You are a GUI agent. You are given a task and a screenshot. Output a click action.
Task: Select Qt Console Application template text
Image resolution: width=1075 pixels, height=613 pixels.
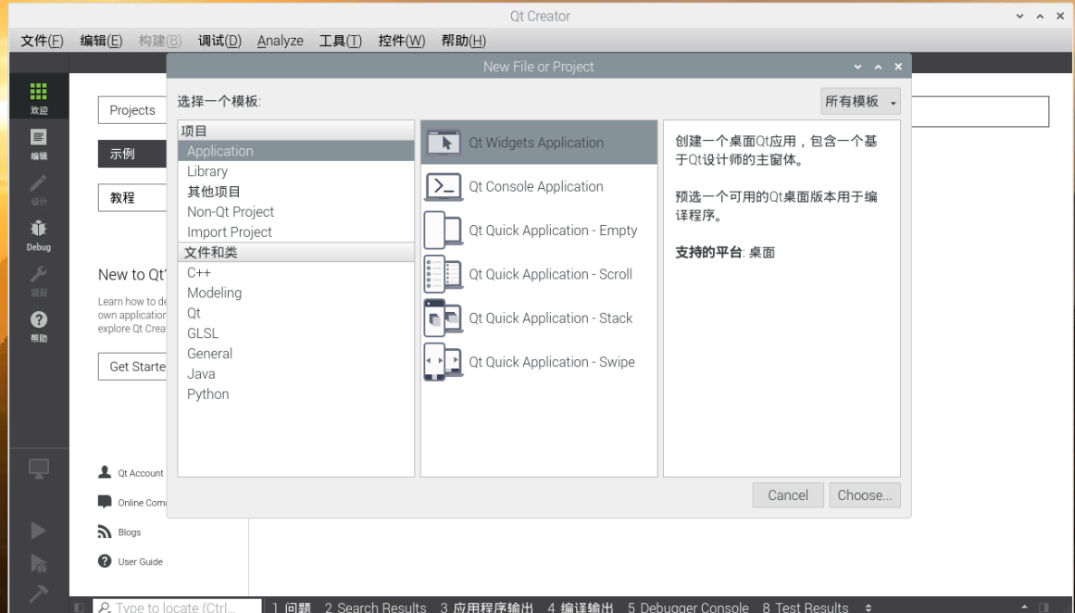click(x=536, y=186)
